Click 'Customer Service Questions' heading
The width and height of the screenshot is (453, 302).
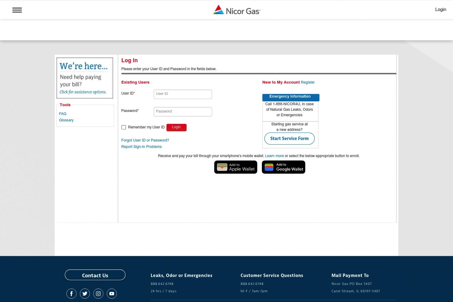[x=272, y=275]
